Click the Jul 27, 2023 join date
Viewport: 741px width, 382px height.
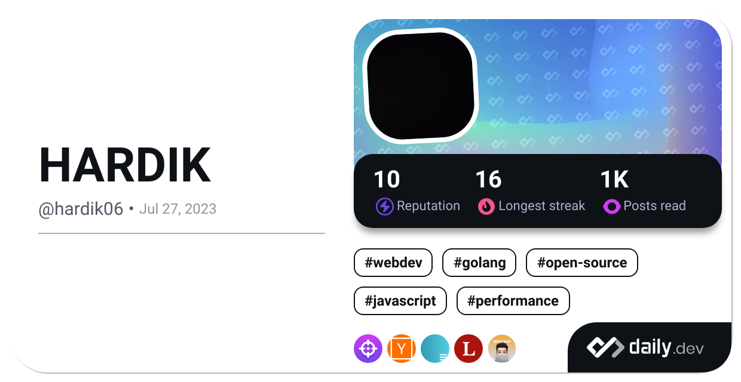pyautogui.click(x=177, y=209)
